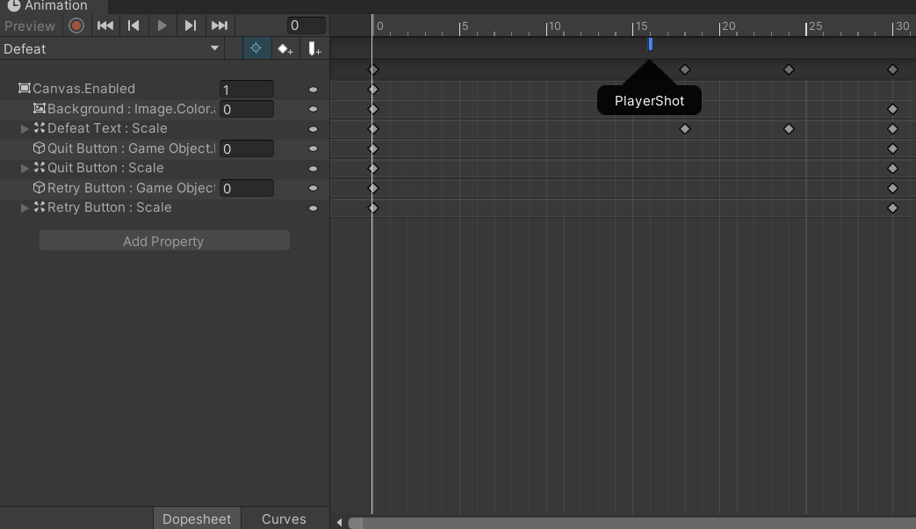The height and width of the screenshot is (529, 916).
Task: Play the Defeat animation
Action: point(162,25)
